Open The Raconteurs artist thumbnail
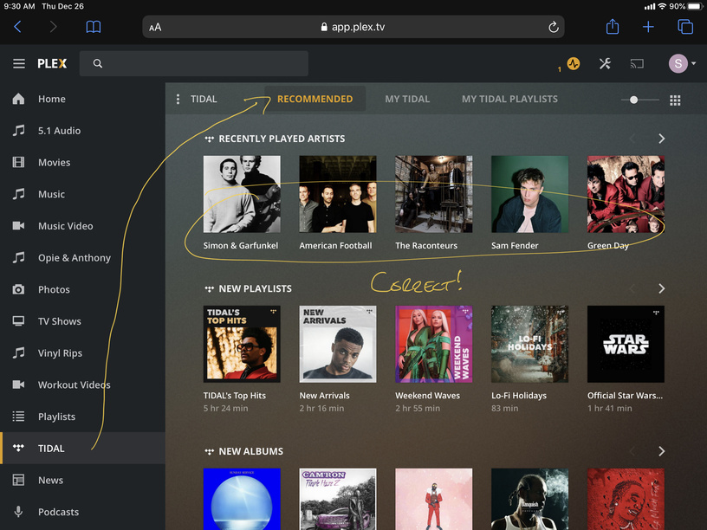 click(434, 194)
